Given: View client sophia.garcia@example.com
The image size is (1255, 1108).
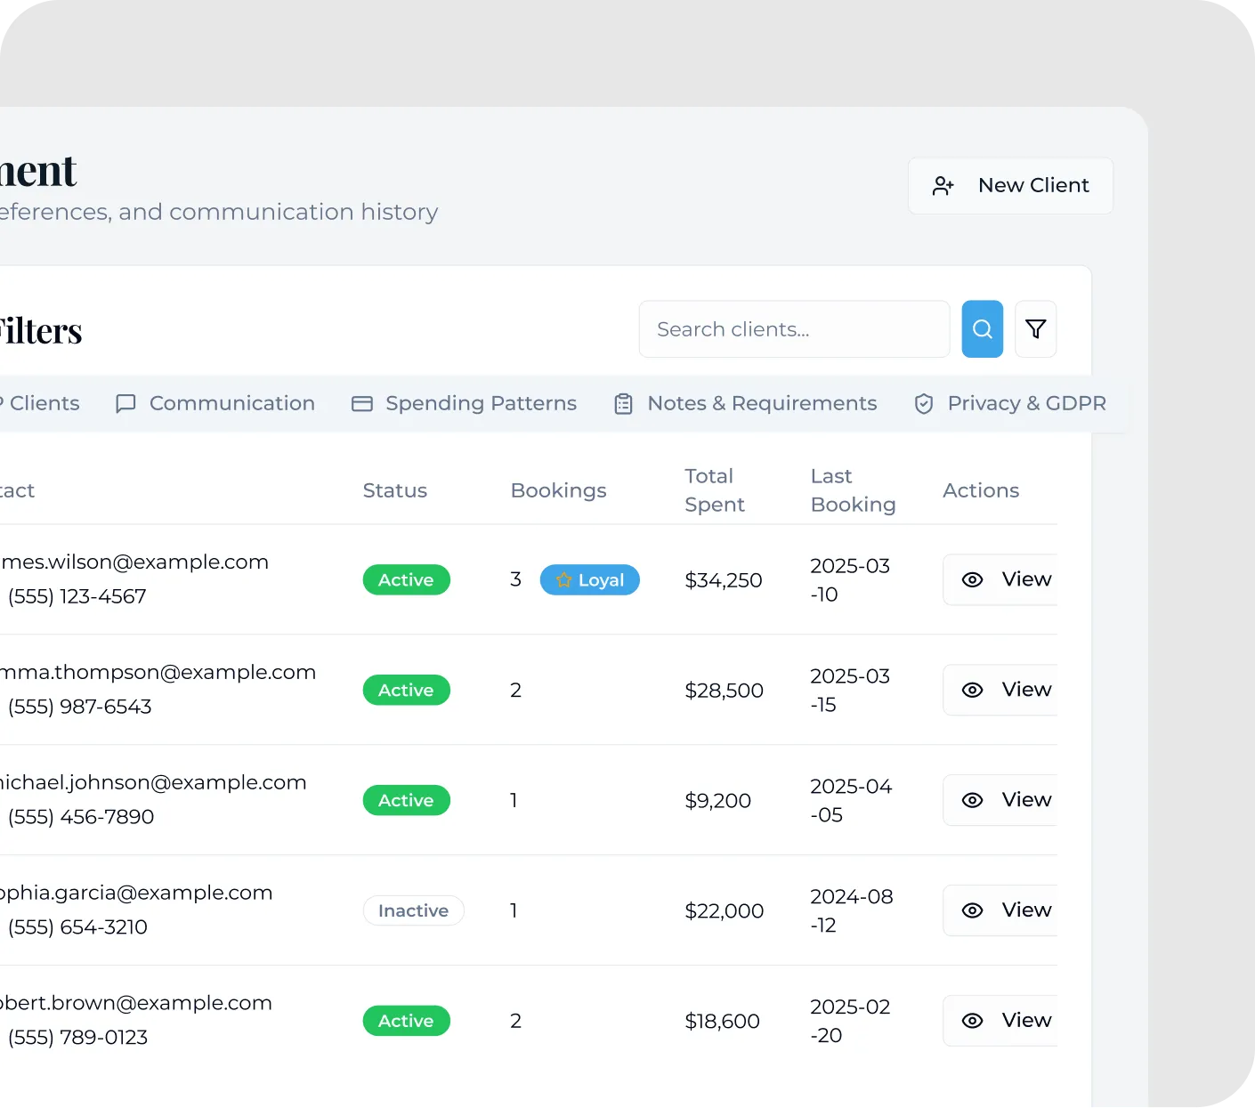Looking at the screenshot, I should pyautogui.click(x=1000, y=910).
